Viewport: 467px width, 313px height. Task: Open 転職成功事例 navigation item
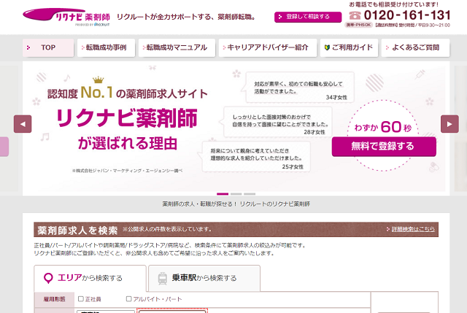(x=106, y=47)
